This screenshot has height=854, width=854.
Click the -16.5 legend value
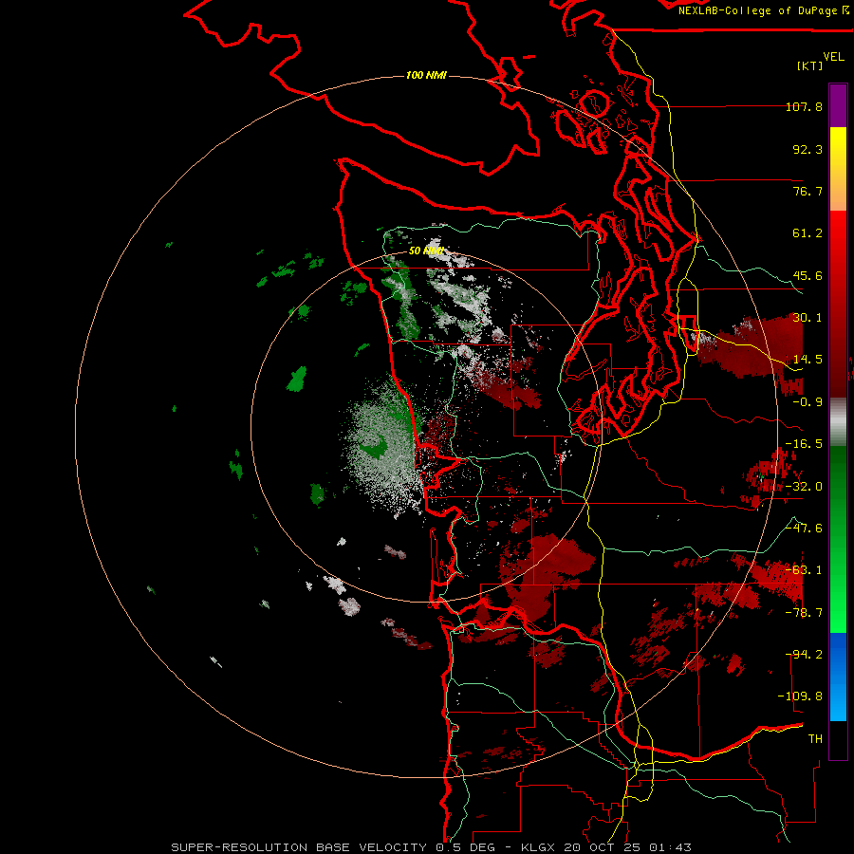point(804,444)
